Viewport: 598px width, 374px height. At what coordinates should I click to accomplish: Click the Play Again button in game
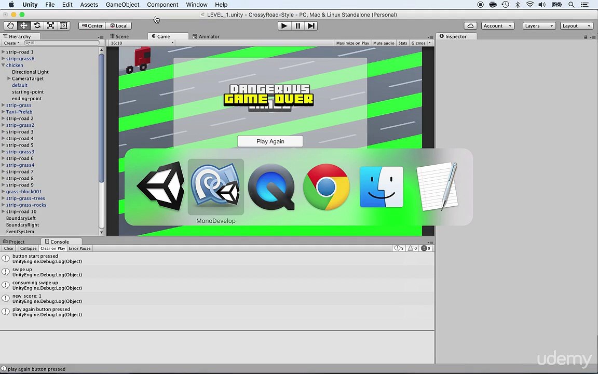click(x=270, y=141)
